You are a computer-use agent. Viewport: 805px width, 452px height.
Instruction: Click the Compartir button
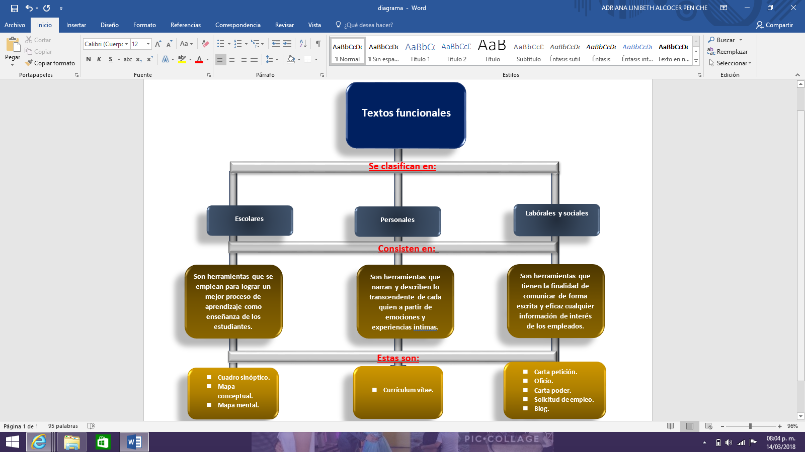click(776, 25)
